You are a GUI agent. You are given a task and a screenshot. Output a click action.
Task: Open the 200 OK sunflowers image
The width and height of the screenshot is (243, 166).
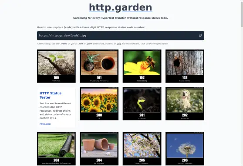pyautogui.click(x=99, y=103)
